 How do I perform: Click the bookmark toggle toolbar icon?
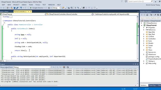tap(84, 8)
